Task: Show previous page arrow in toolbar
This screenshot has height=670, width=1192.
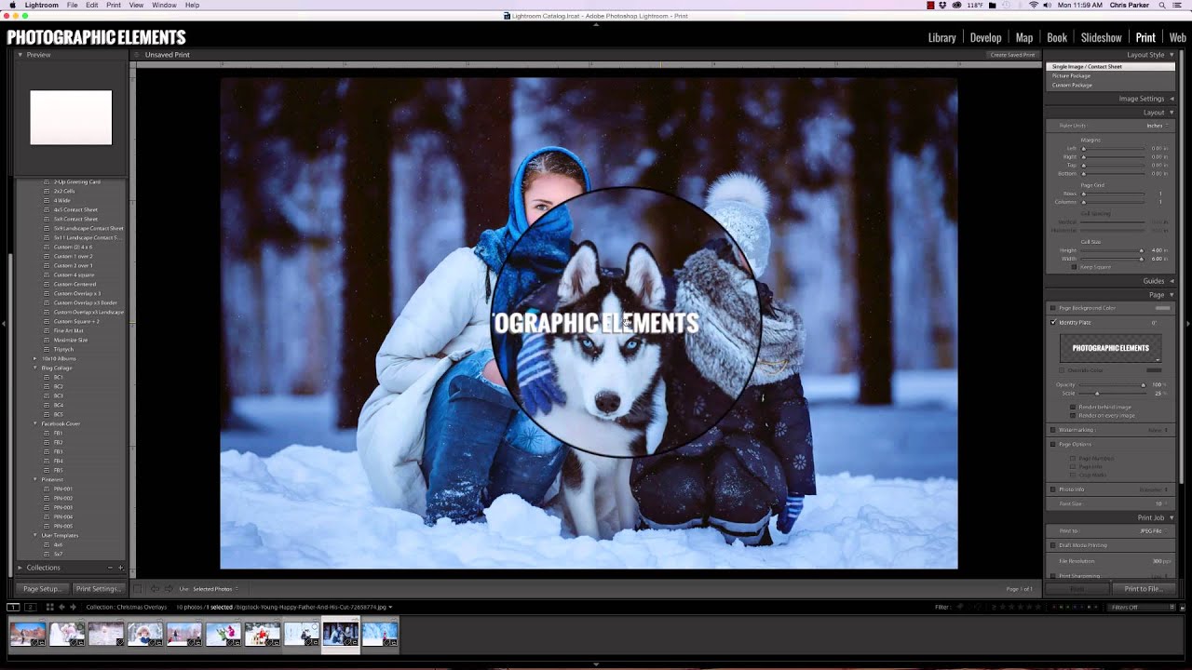Action: 155,589
